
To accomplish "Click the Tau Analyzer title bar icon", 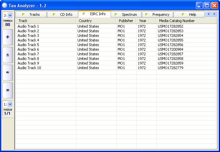I will (5, 5).
